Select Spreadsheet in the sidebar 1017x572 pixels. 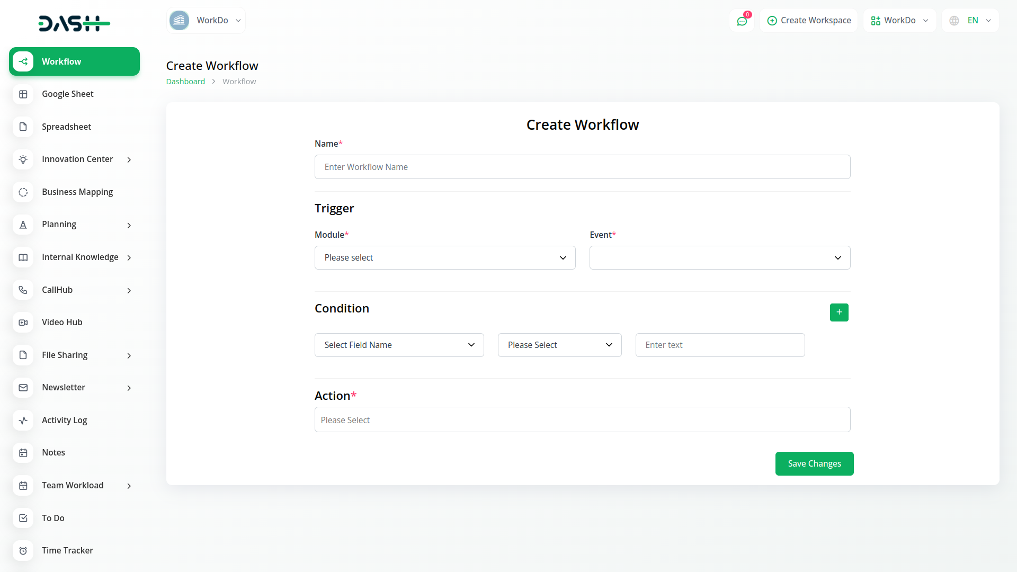(x=66, y=127)
